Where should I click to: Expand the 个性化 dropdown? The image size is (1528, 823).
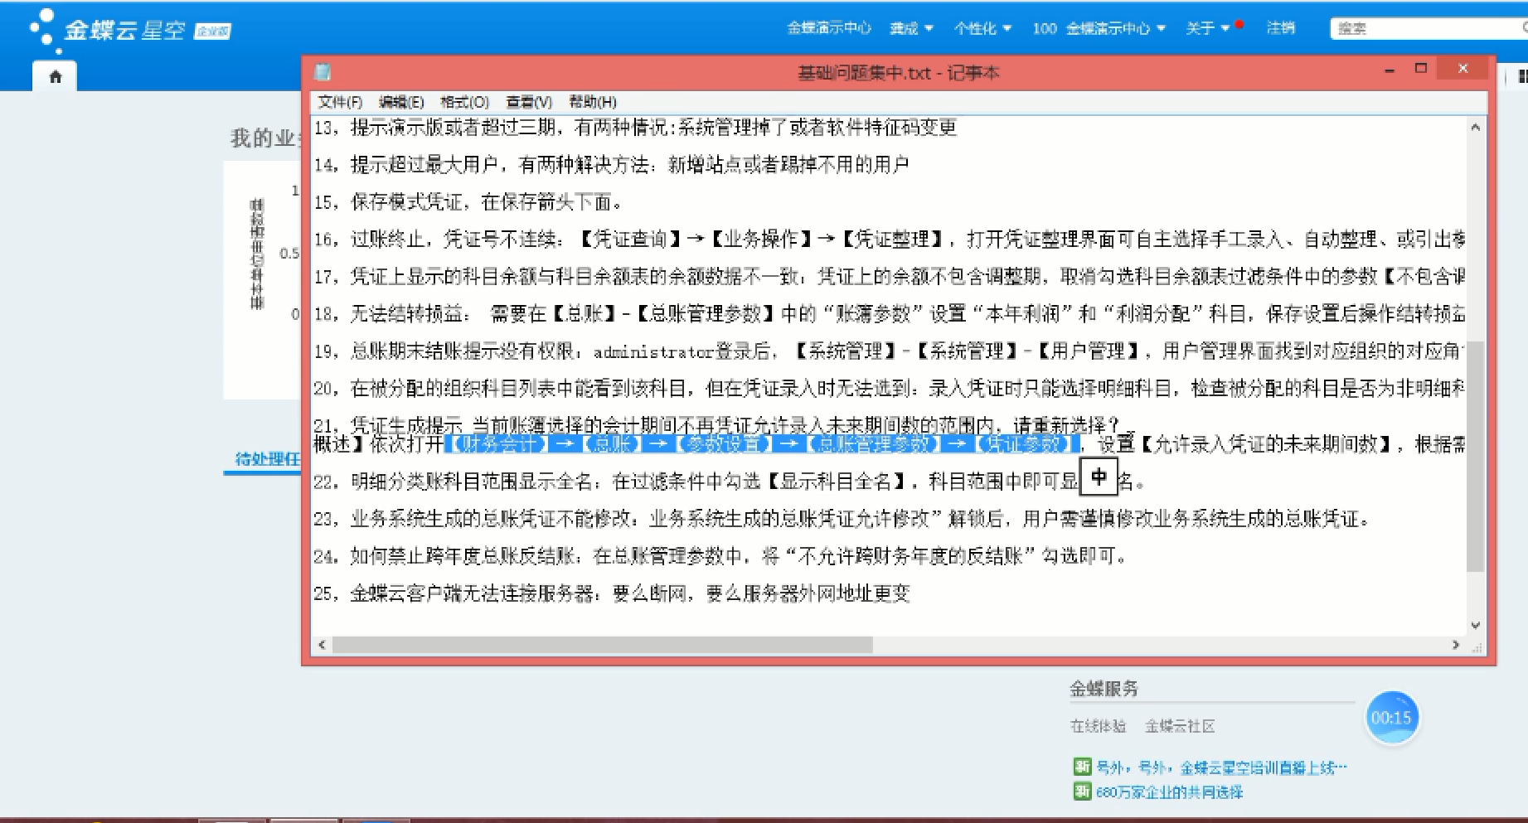click(x=982, y=28)
